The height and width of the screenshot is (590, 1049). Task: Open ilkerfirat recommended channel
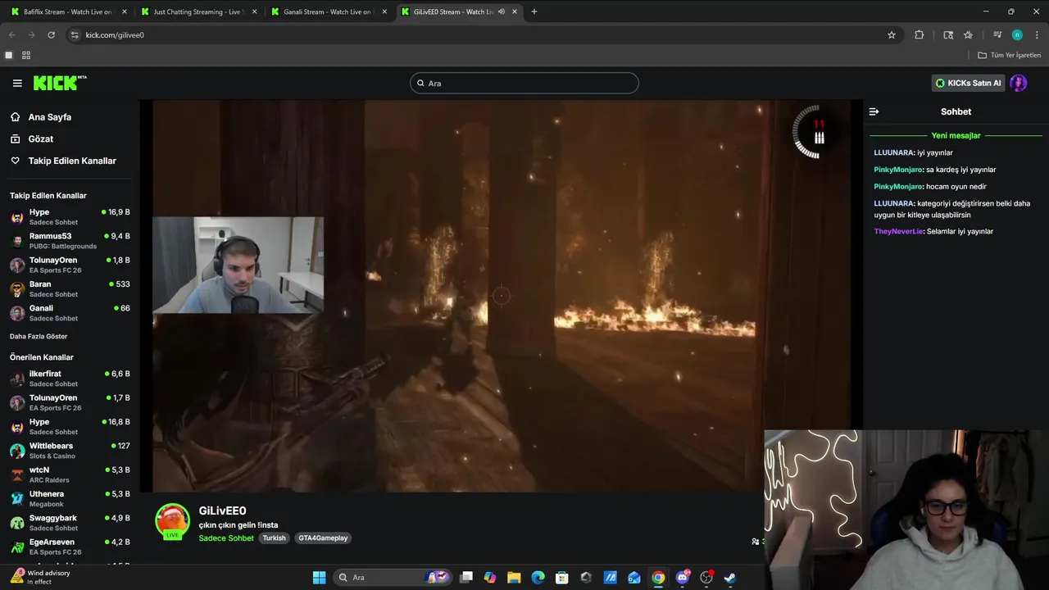[x=70, y=379]
